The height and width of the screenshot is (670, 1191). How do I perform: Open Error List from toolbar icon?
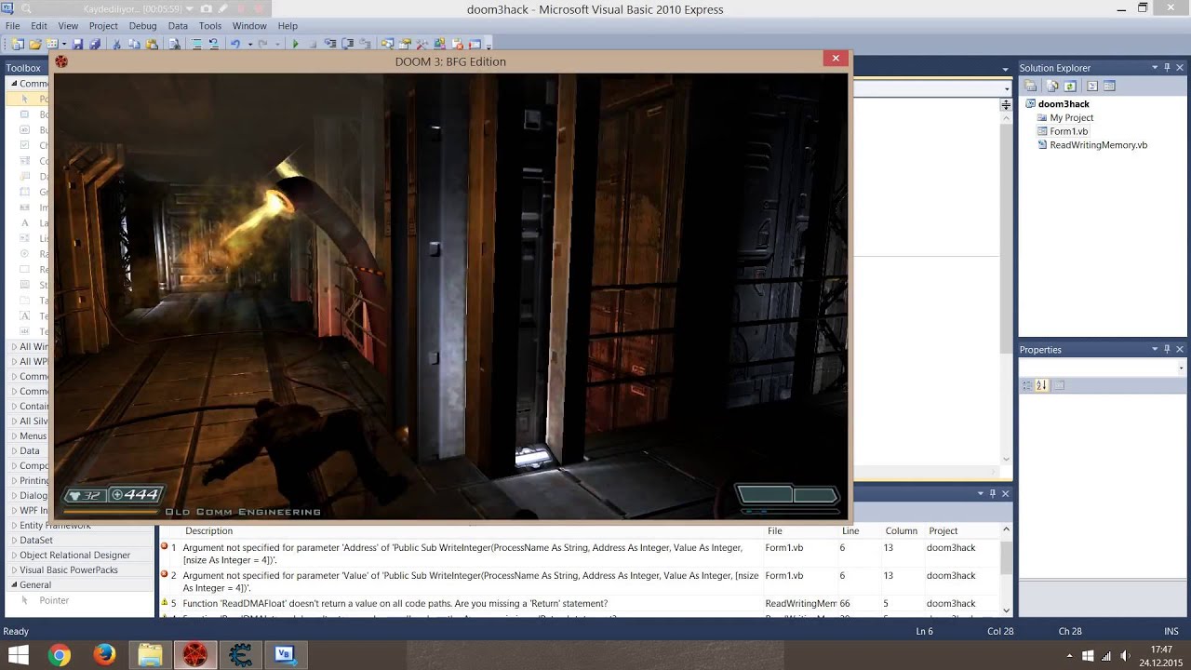[x=458, y=44]
